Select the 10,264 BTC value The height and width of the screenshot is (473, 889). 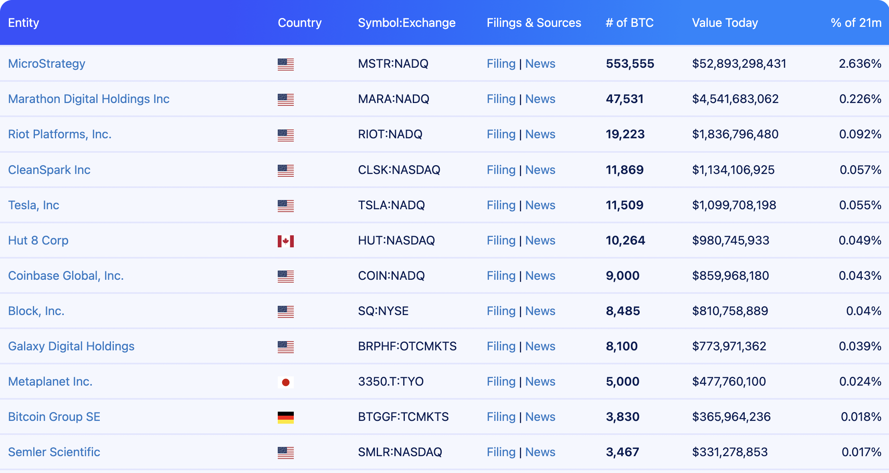pos(625,241)
